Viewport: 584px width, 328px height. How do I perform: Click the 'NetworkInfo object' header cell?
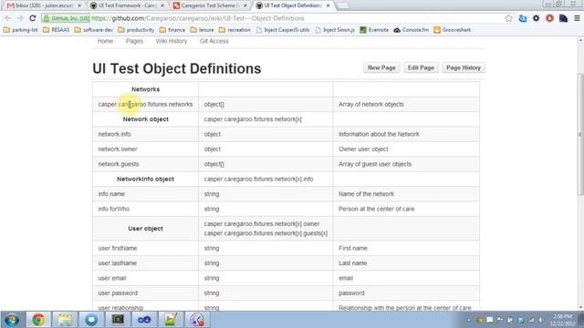pyautogui.click(x=146, y=179)
